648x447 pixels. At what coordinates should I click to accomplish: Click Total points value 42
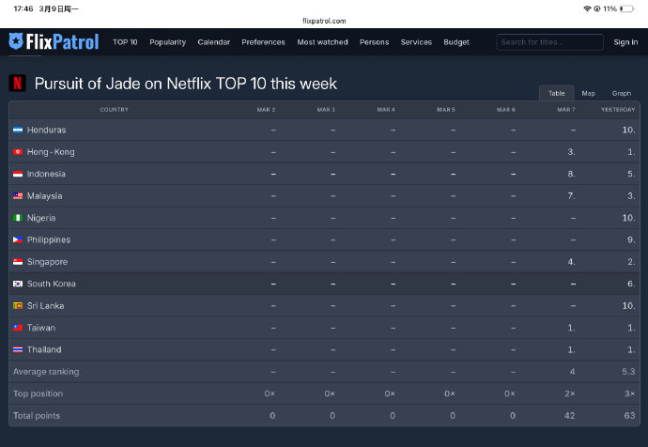[569, 416]
